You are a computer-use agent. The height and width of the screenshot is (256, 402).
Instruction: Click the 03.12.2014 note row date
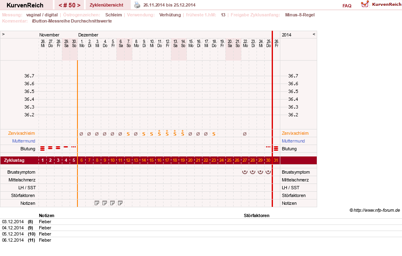(x=13, y=222)
